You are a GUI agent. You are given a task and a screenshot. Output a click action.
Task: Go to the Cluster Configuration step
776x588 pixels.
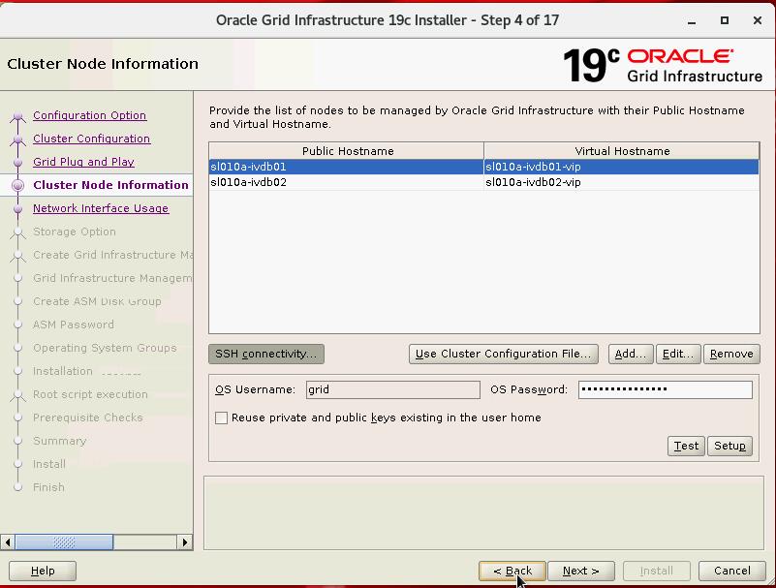coord(91,139)
